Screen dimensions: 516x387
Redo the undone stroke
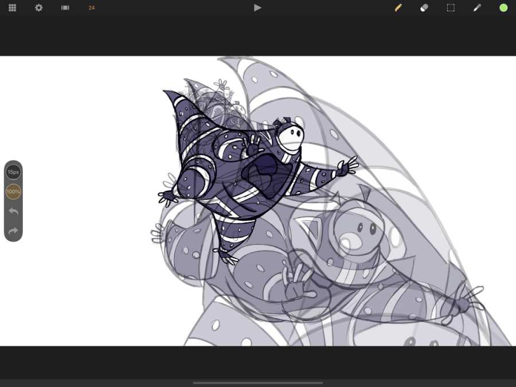point(13,231)
